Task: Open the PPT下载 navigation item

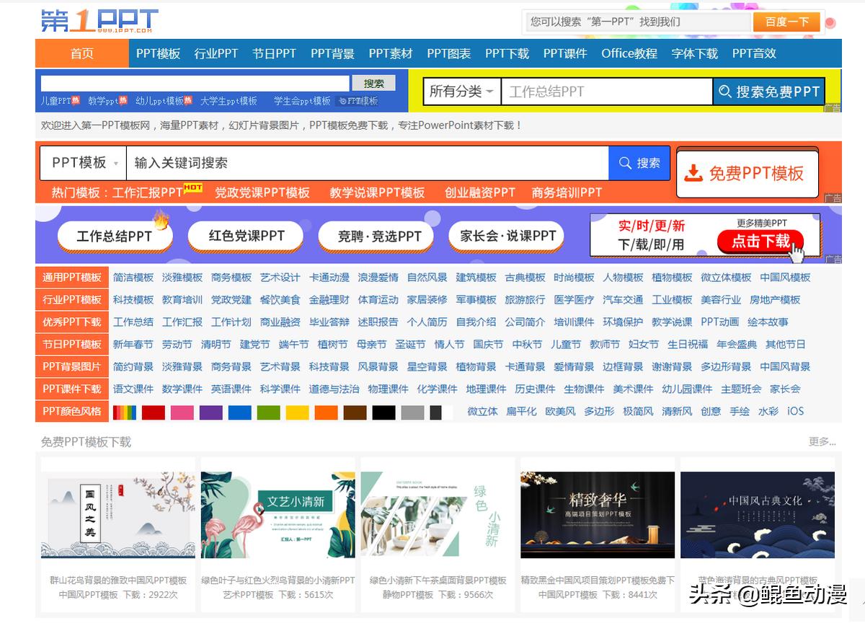Action: pyautogui.click(x=507, y=53)
